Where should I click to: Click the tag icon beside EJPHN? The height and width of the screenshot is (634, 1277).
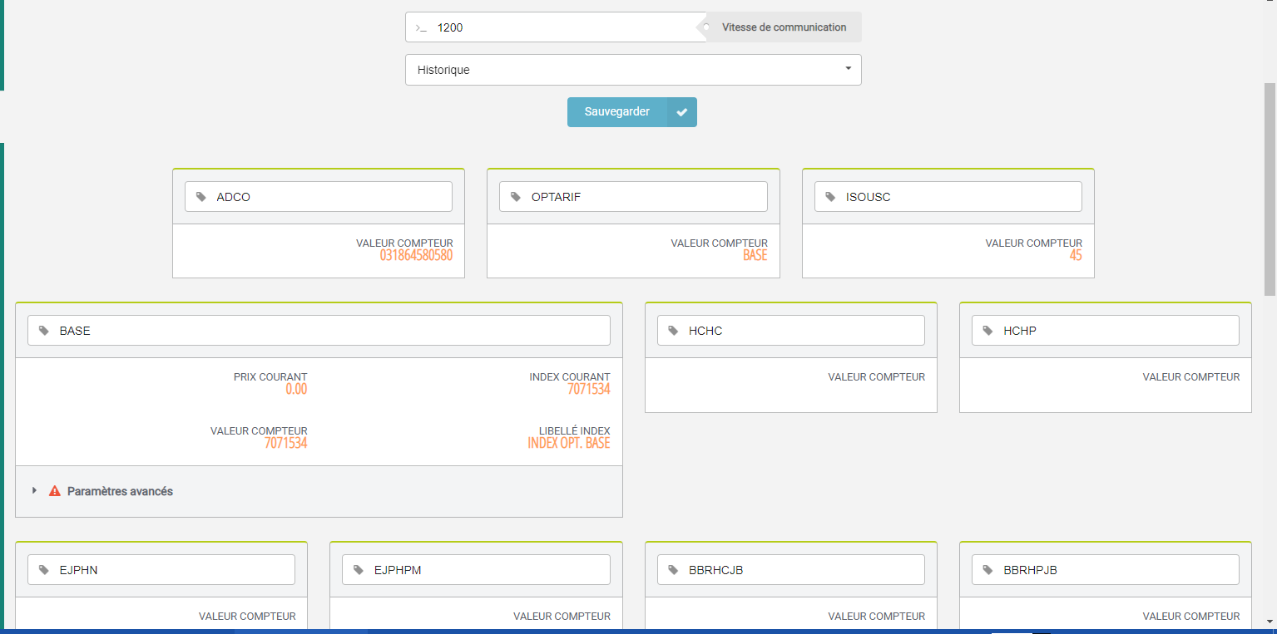pos(44,570)
